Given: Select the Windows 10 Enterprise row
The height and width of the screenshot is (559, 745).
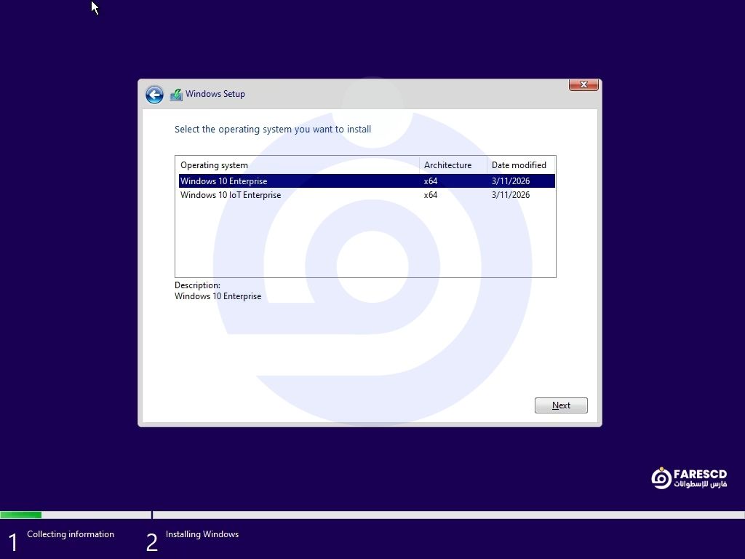Looking at the screenshot, I should [x=224, y=181].
